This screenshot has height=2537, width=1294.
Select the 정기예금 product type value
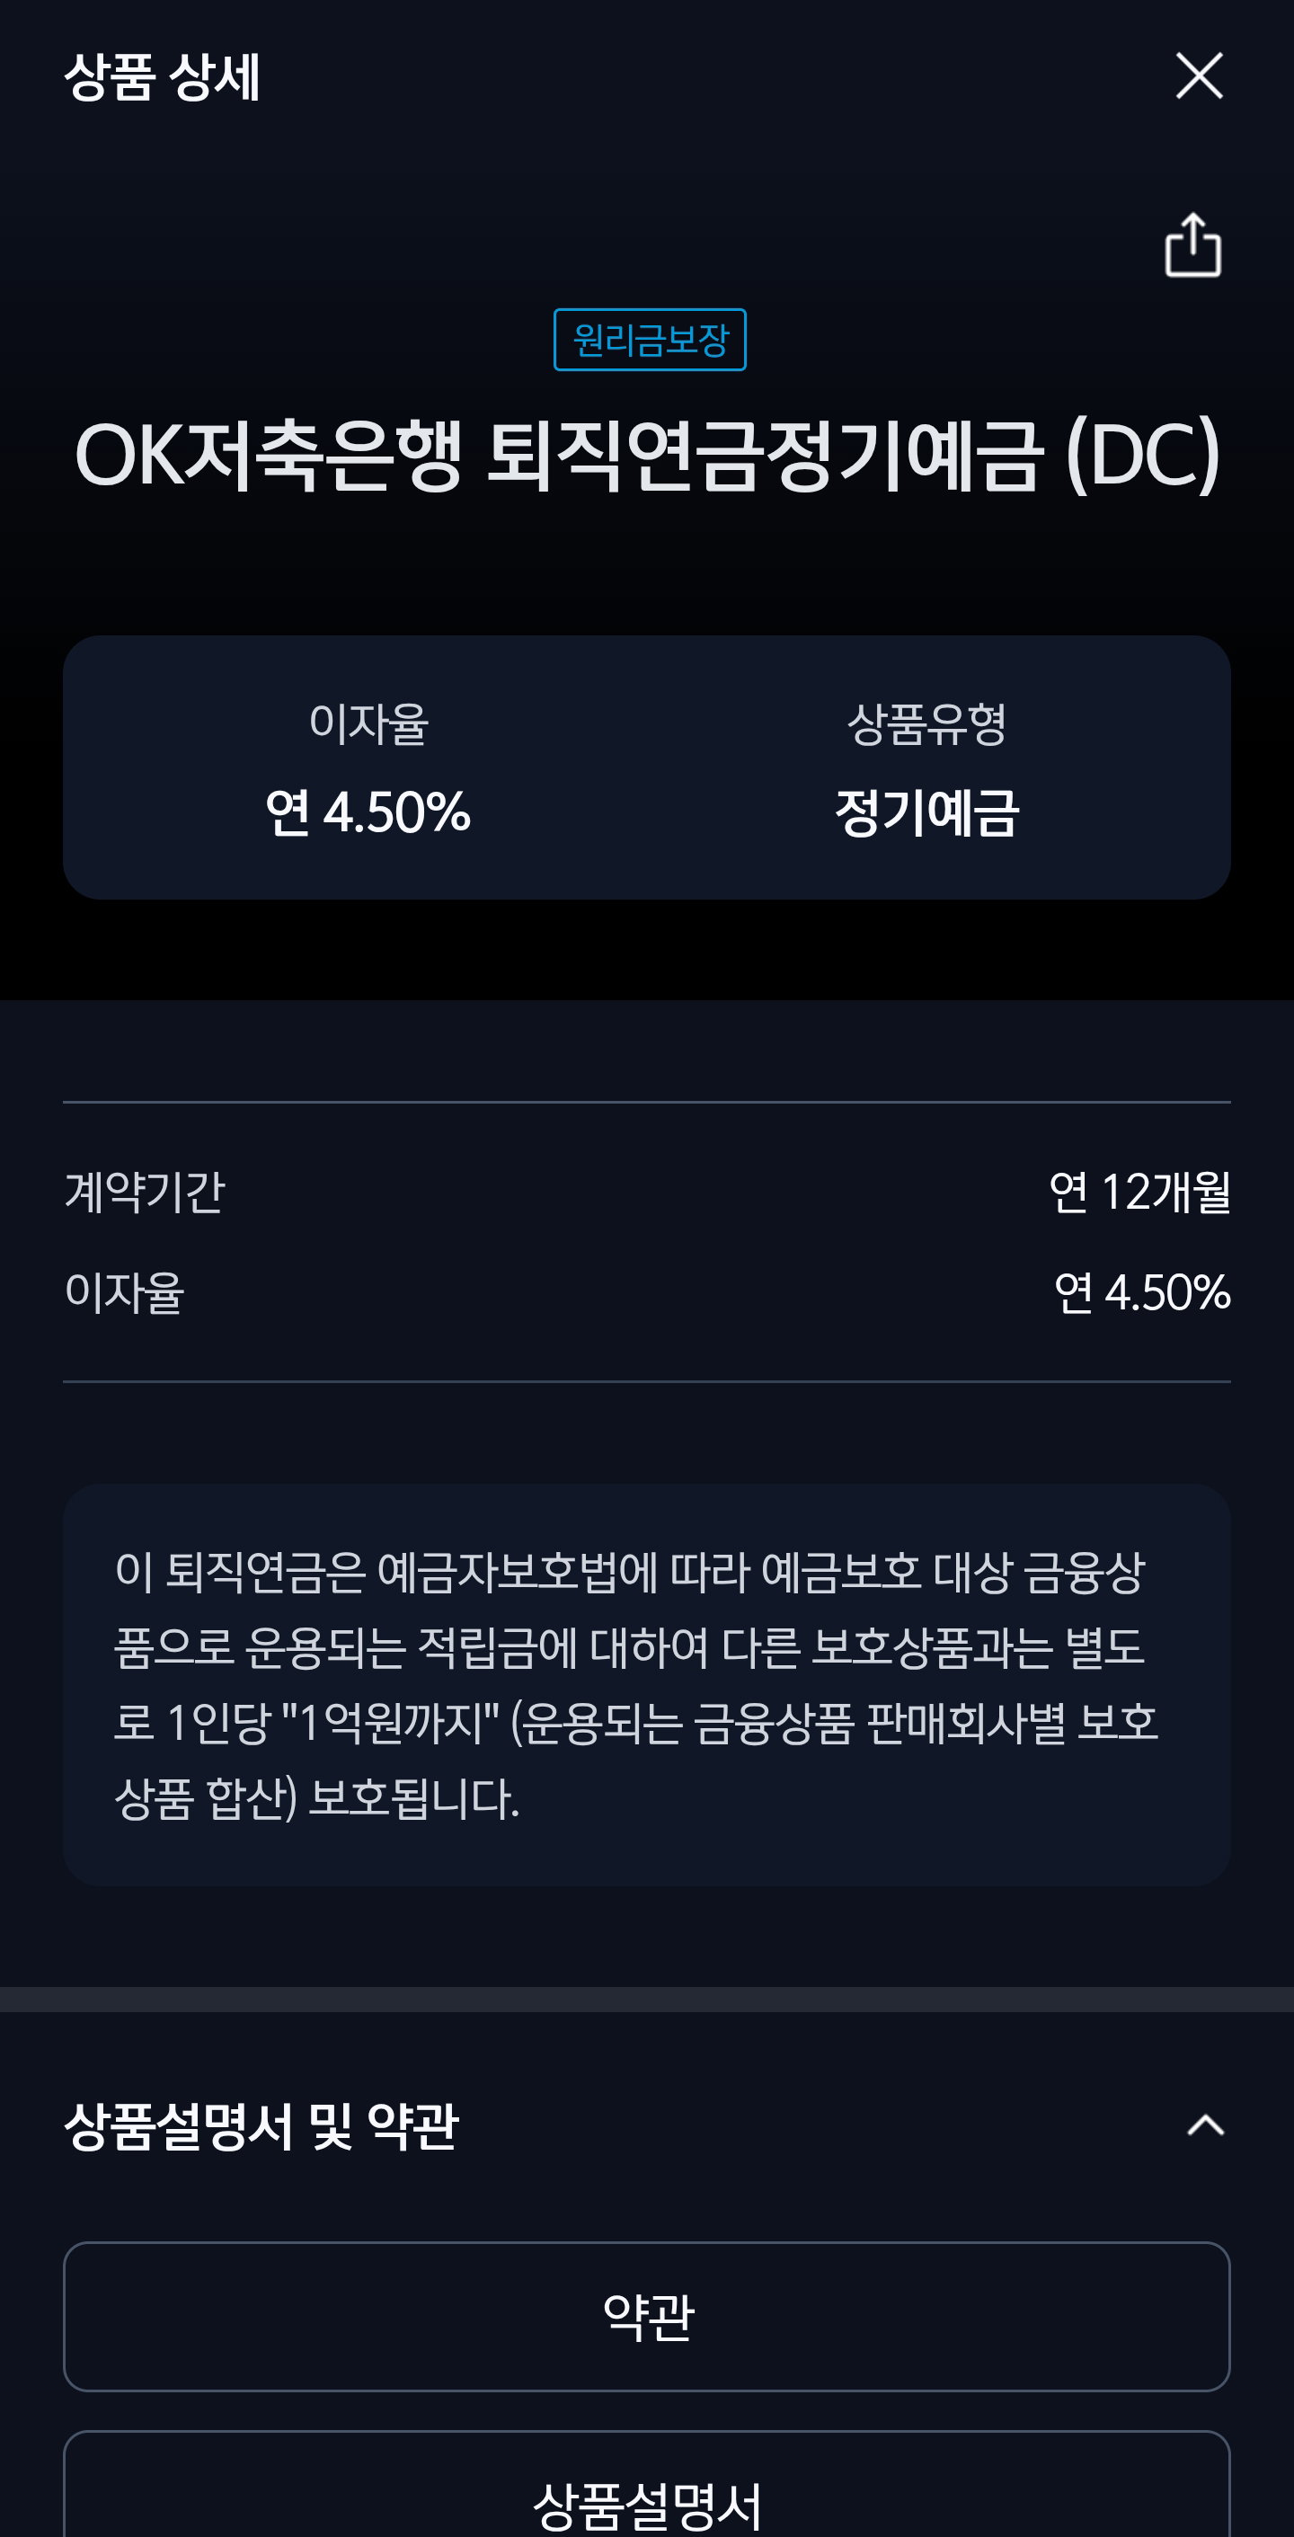coord(926,812)
